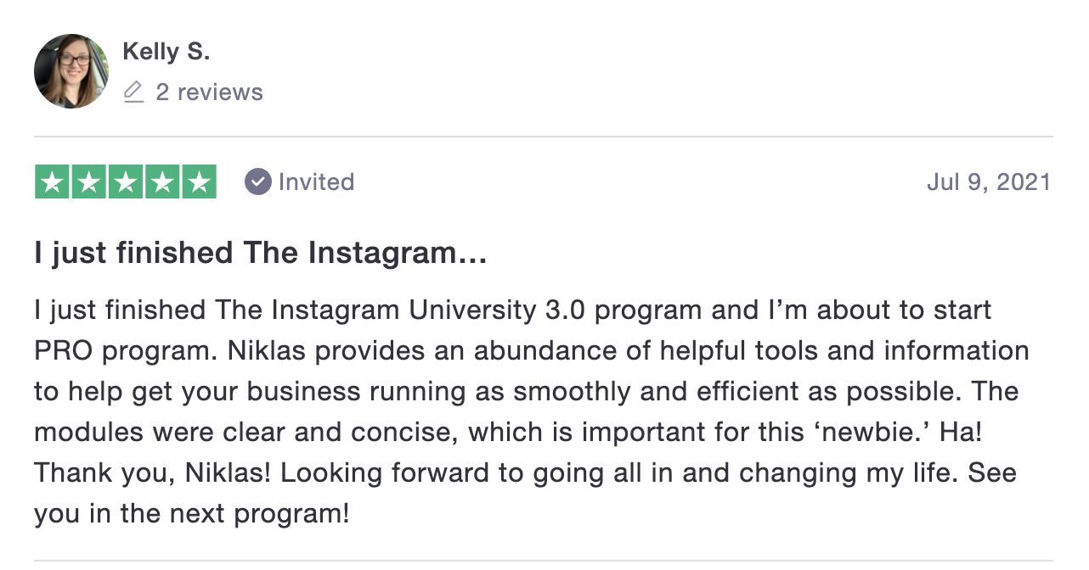Open the "2 reviews" link
Viewport: 1089px width, 570px height.
[x=209, y=92]
